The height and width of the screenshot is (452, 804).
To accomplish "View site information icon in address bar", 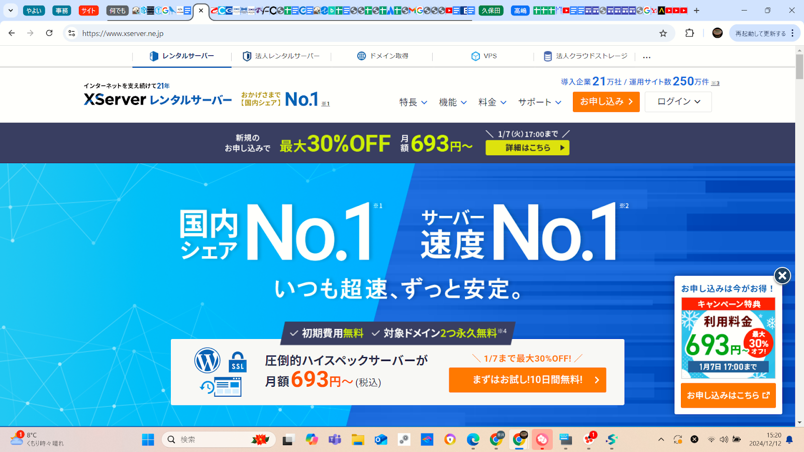I will tap(72, 33).
